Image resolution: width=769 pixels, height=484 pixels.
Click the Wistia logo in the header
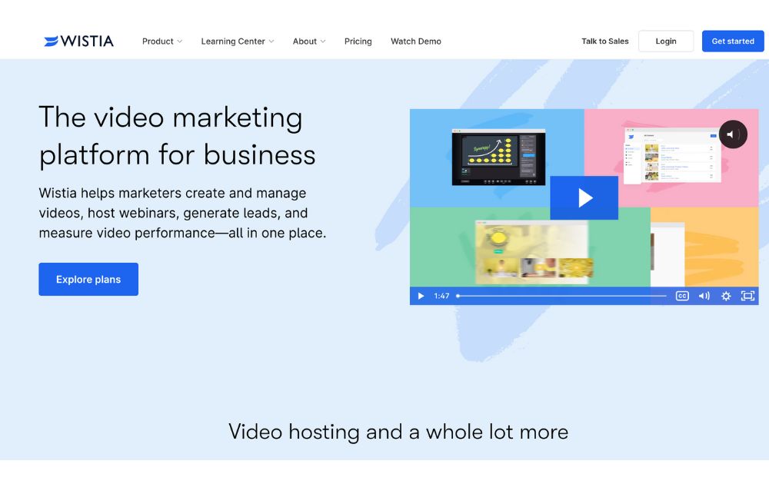[x=78, y=41]
